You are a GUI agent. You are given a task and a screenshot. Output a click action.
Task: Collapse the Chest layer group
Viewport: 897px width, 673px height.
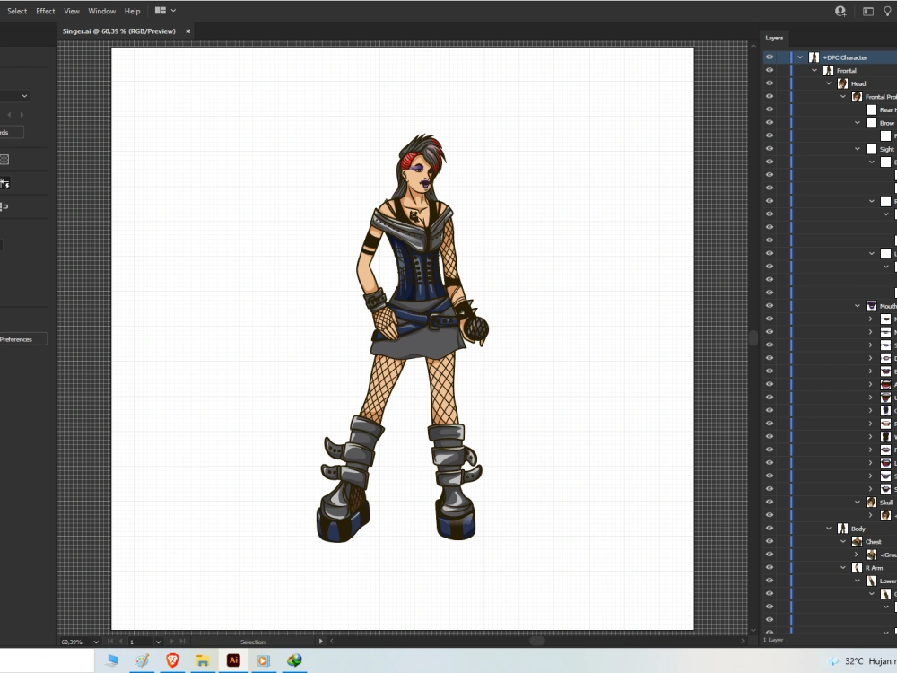coord(843,541)
